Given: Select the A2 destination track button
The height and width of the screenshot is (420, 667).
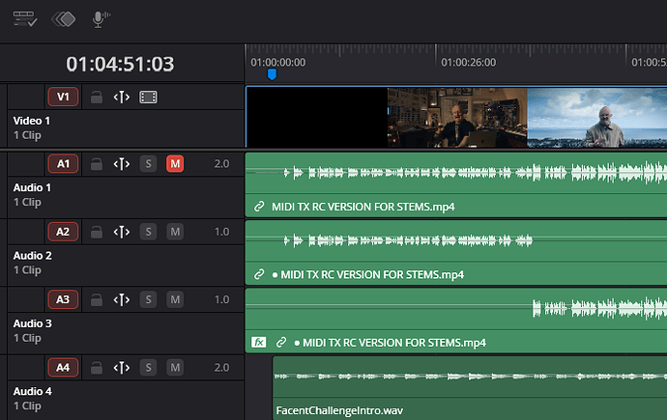Looking at the screenshot, I should (63, 232).
